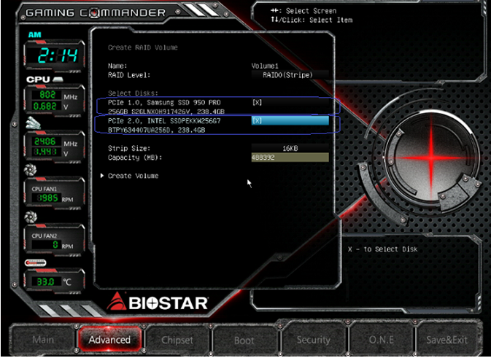
Task: Click the RAID Level label
Action: (129, 75)
